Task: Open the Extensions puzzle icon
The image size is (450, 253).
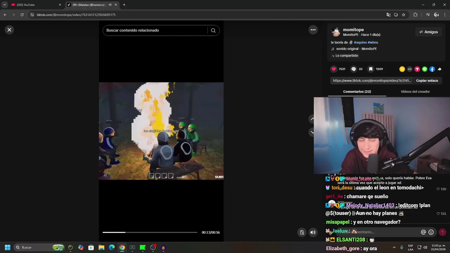Action: [416, 15]
